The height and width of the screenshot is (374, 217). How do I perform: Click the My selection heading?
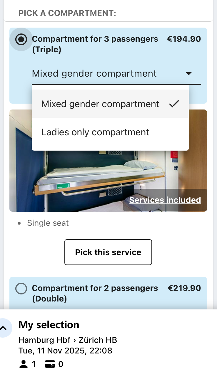tap(49, 325)
